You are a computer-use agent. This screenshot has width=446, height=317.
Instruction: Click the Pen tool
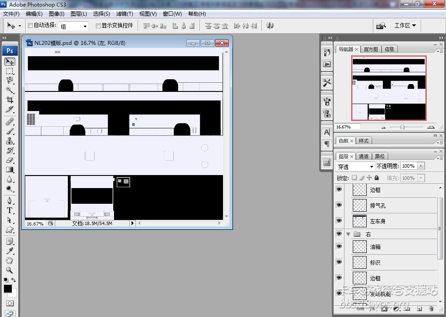(x=10, y=201)
